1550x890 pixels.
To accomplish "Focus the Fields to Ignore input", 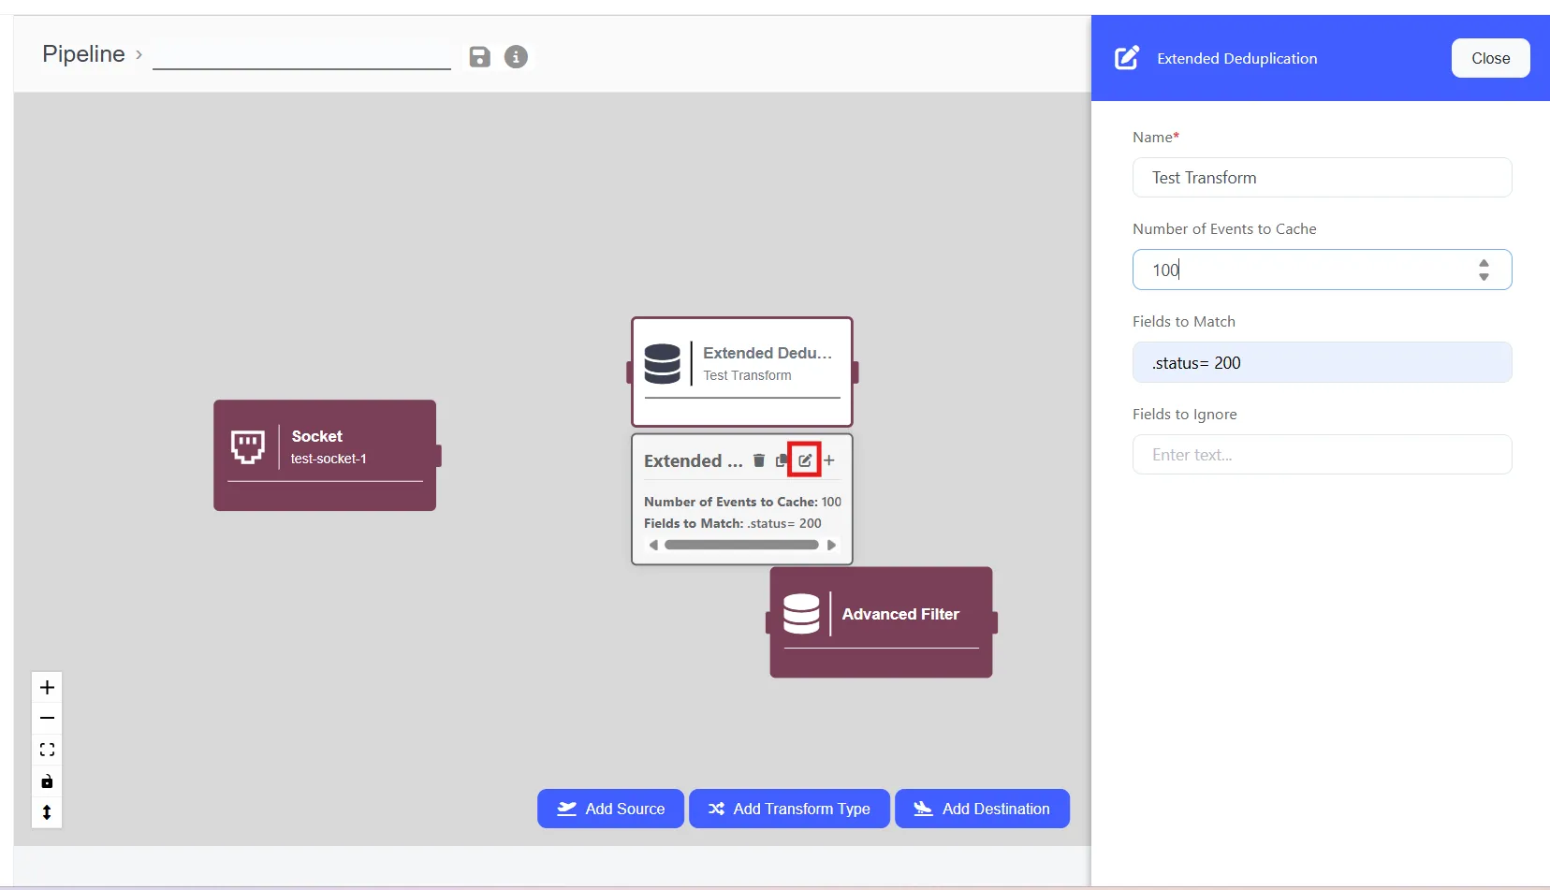I will pos(1322,455).
